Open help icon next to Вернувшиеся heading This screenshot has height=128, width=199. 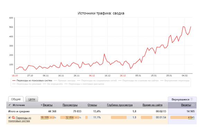[191, 99]
